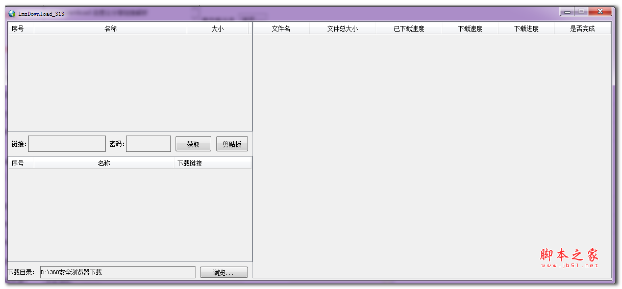The height and width of the screenshot is (289, 622).
Task: Click 名称 header in the download link list
Action: click(104, 163)
